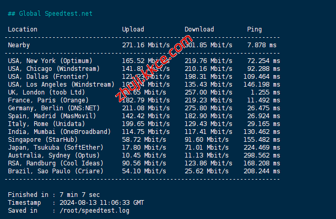Click the Upload column header

coord(133,29)
